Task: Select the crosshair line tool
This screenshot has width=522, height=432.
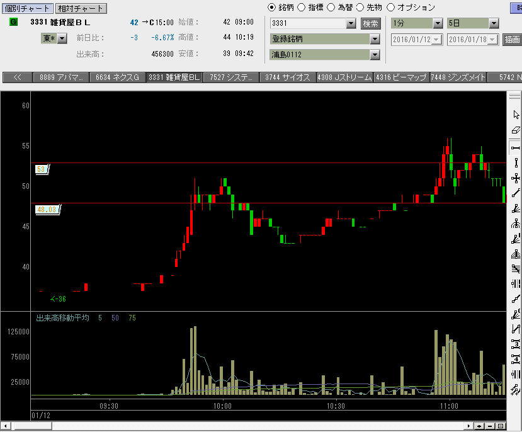Action: coord(516,178)
